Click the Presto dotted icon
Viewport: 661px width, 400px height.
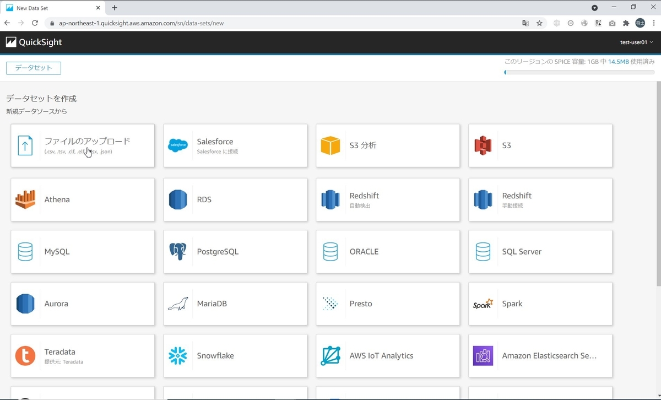pos(330,304)
